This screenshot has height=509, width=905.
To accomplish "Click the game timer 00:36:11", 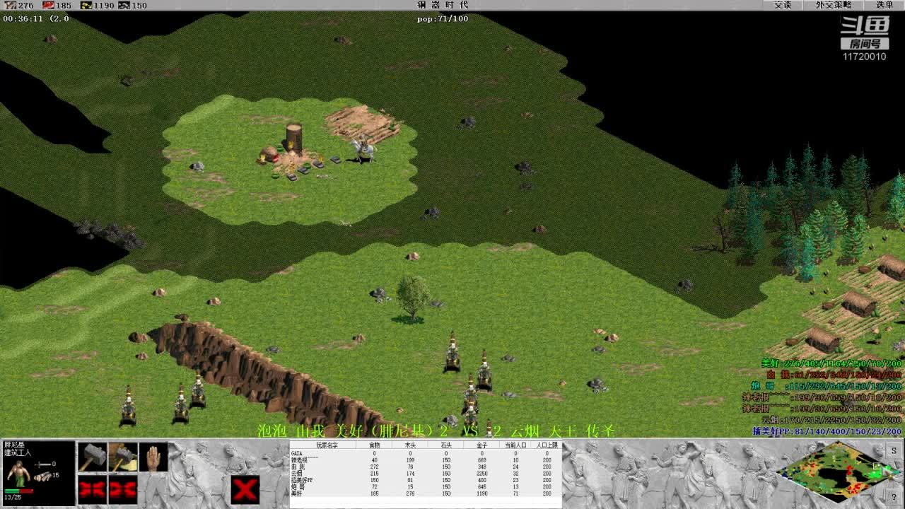I will tap(23, 18).
